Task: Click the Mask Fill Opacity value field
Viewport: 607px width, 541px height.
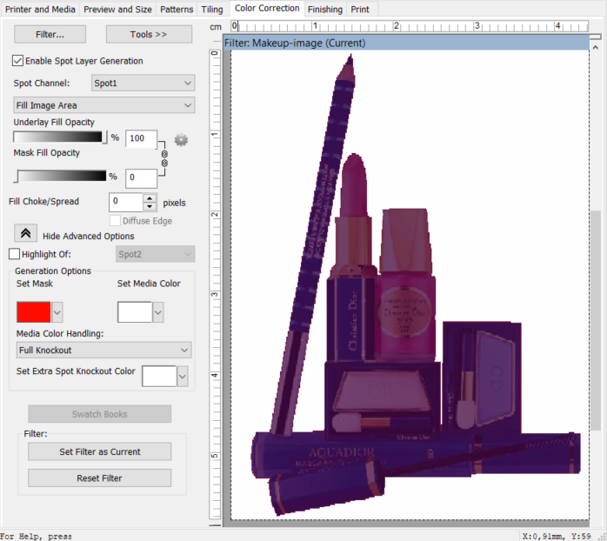Action: pyautogui.click(x=141, y=178)
